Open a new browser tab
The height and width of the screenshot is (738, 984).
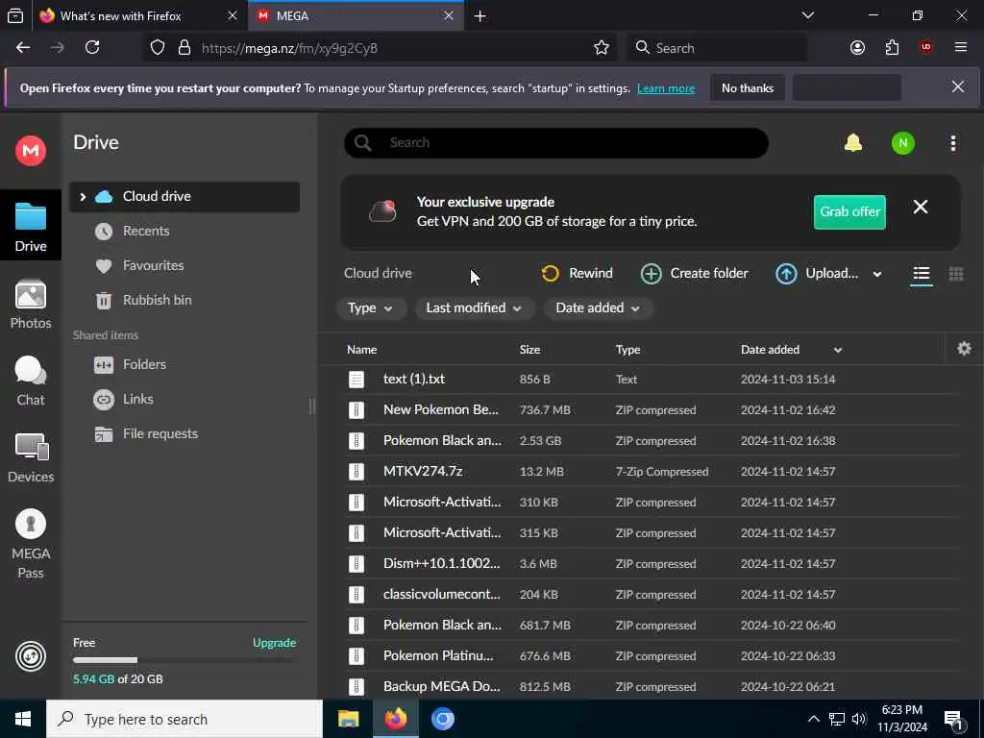pyautogui.click(x=480, y=15)
